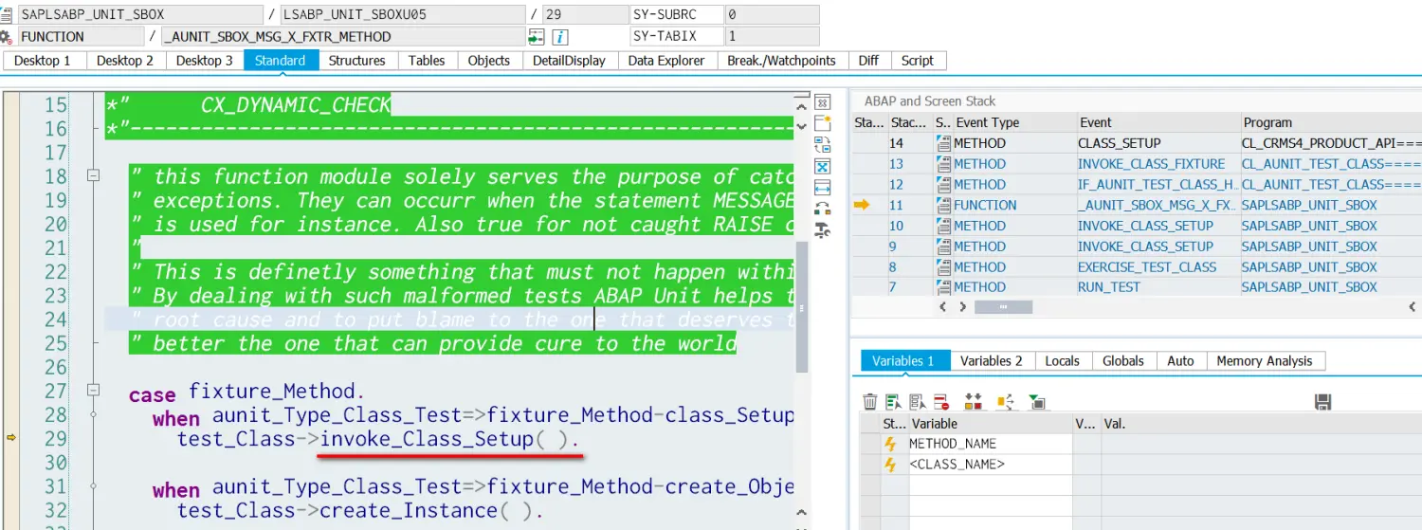Click the trash can icon in Variables toolbar
The width and height of the screenshot is (1422, 530).
[x=869, y=402]
